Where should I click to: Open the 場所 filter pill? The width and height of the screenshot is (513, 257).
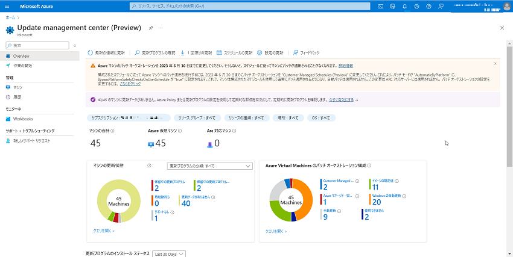(x=288, y=118)
